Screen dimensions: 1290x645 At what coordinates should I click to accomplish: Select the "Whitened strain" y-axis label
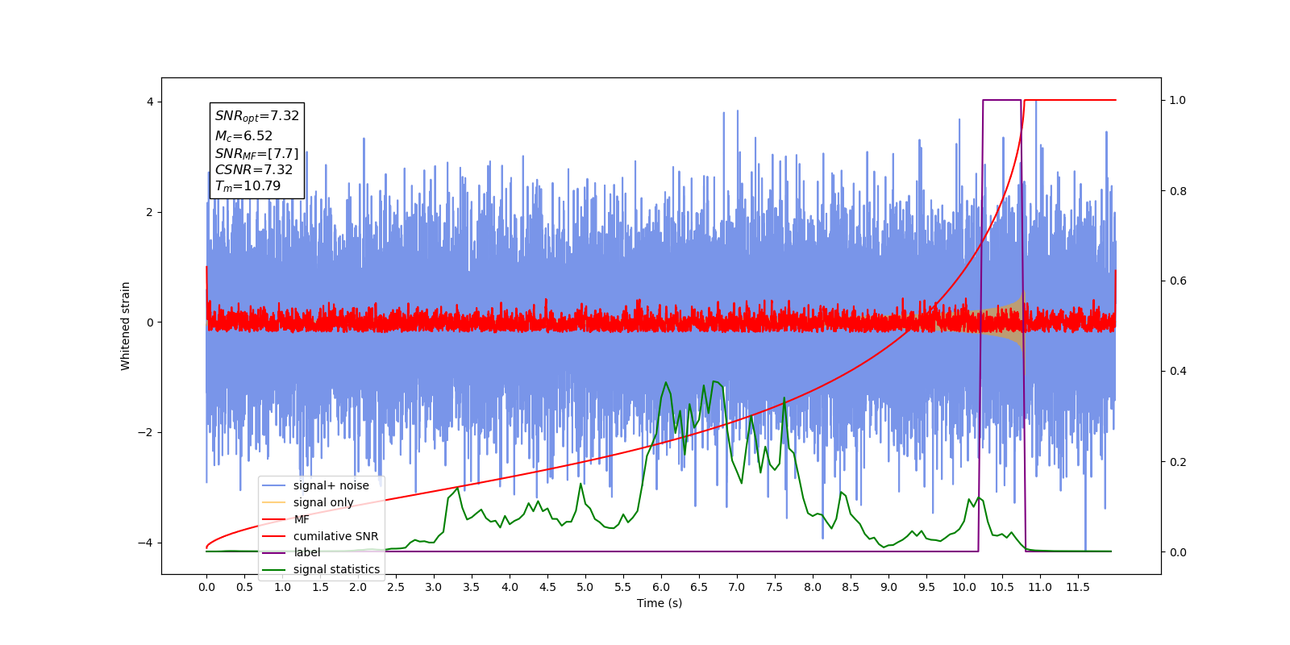(x=126, y=326)
